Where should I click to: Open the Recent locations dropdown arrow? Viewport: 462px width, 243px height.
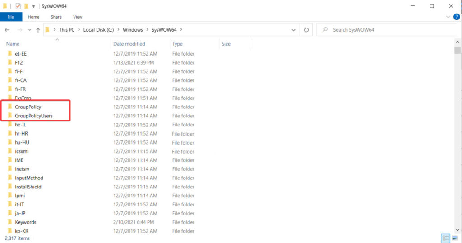click(x=30, y=30)
